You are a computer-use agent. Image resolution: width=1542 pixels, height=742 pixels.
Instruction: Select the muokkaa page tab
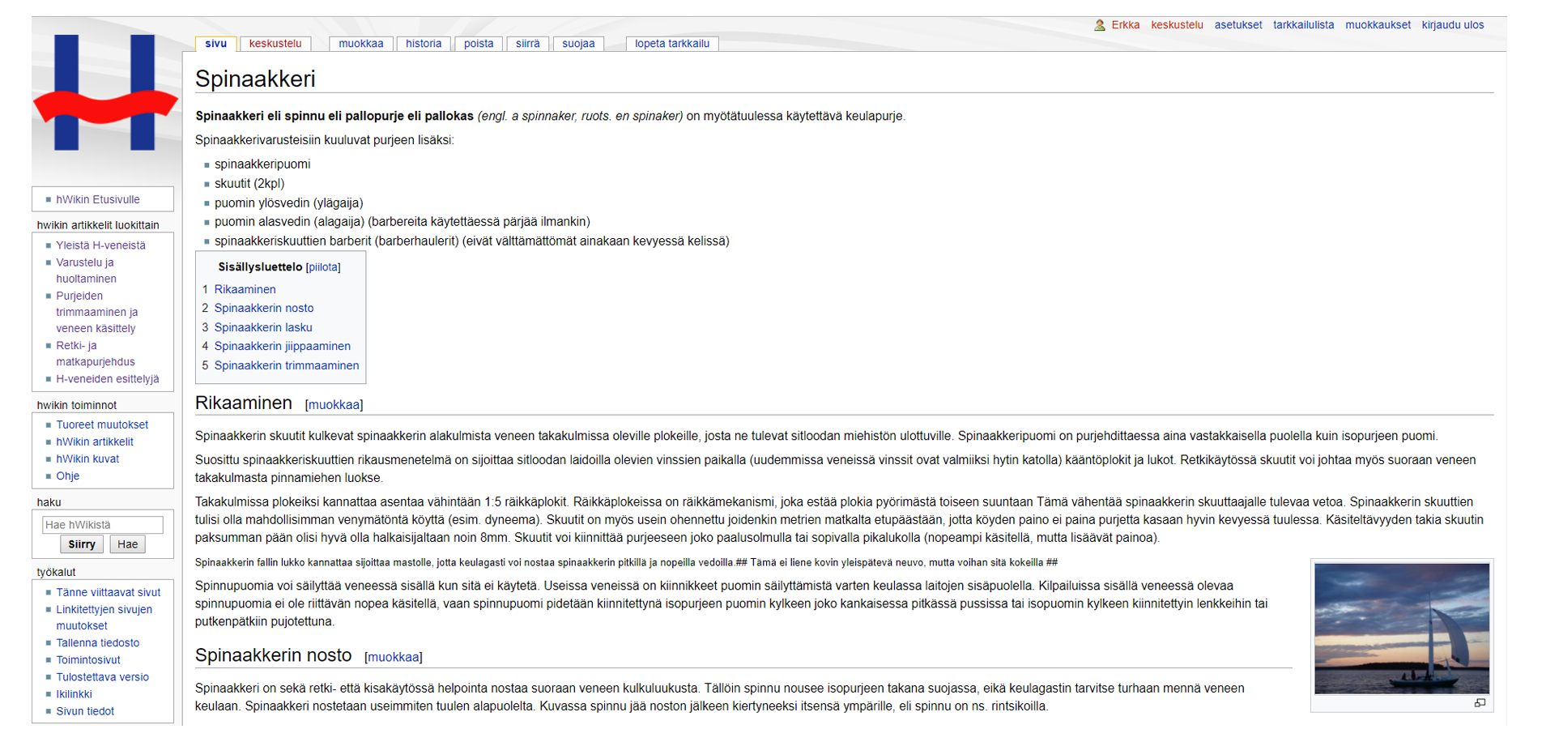[360, 43]
